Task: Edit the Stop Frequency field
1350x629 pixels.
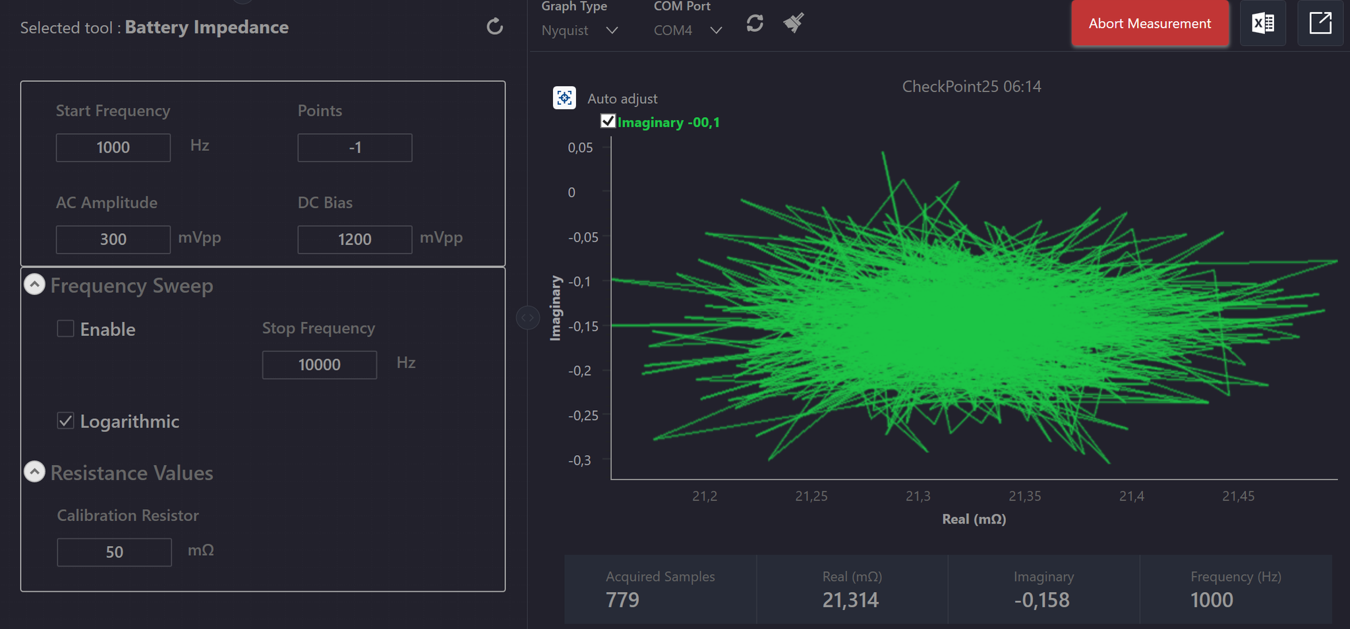Action: [x=320, y=365]
